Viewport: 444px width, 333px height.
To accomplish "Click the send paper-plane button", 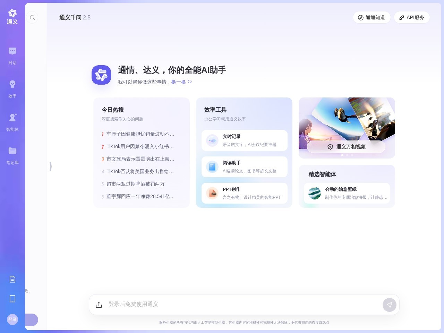I will point(390,305).
